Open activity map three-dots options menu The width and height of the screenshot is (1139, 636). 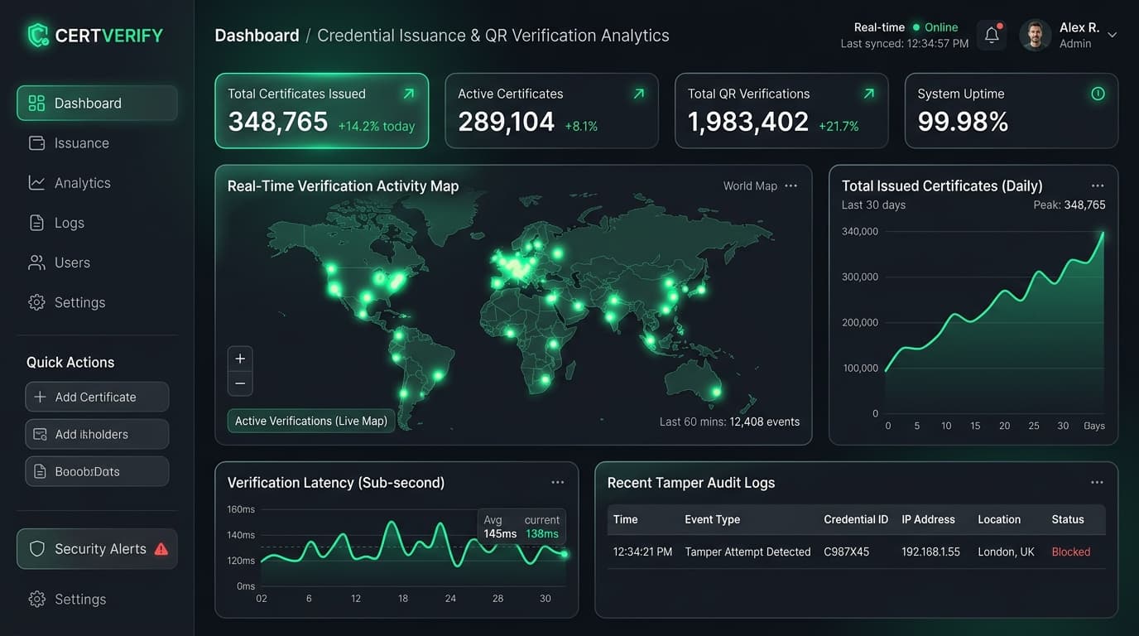point(791,185)
